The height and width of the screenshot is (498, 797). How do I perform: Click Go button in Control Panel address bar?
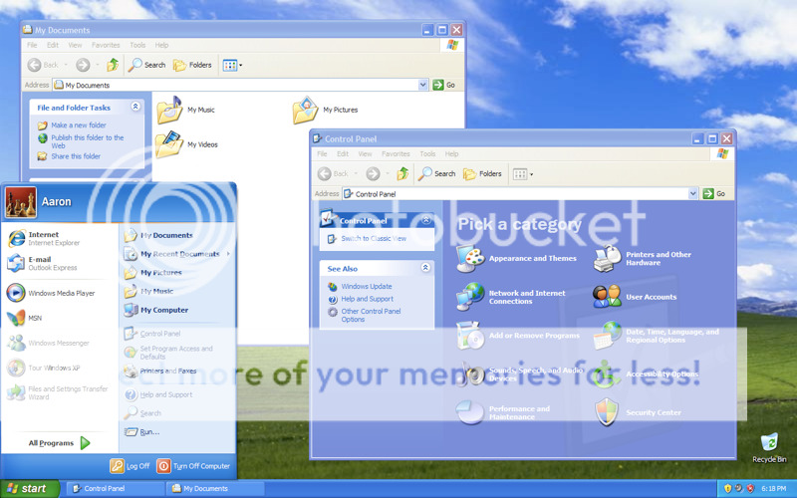[714, 193]
